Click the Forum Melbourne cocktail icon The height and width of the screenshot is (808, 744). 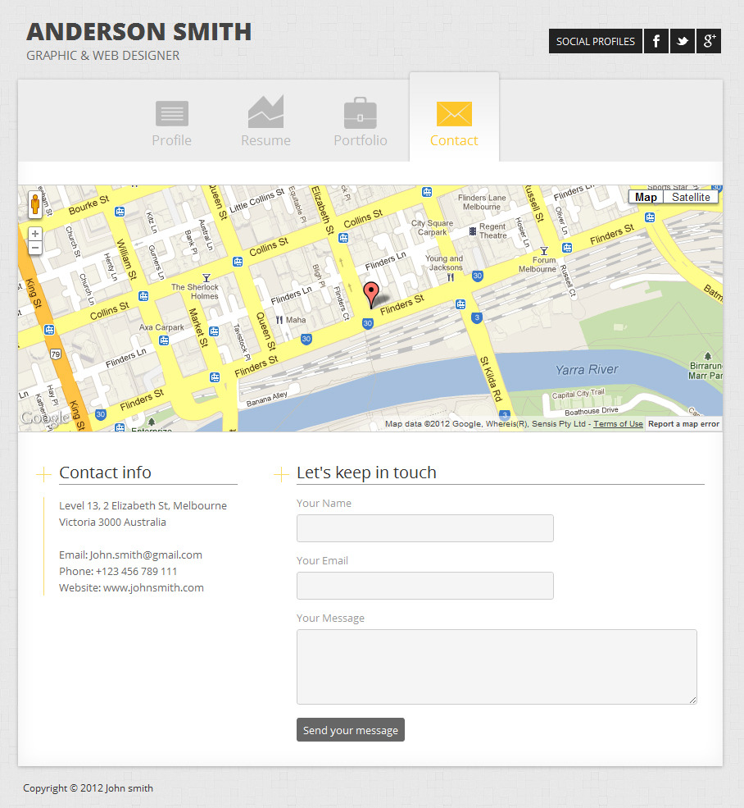coord(544,252)
